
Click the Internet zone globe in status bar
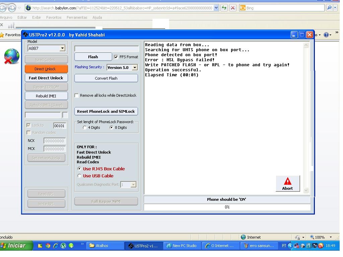pos(243,237)
